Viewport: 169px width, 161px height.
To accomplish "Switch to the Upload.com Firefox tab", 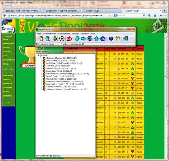I will [62, 11].
